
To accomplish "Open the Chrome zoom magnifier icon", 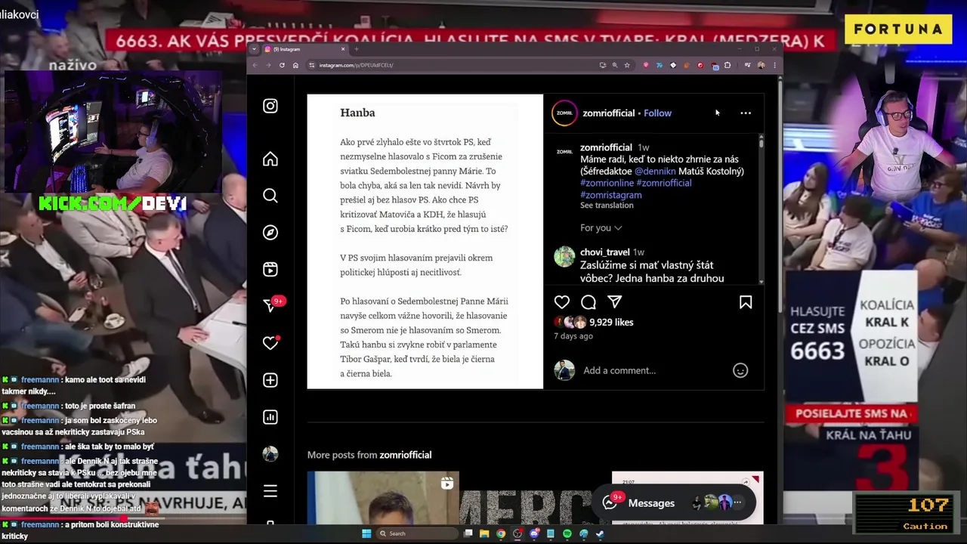I will pos(615,65).
